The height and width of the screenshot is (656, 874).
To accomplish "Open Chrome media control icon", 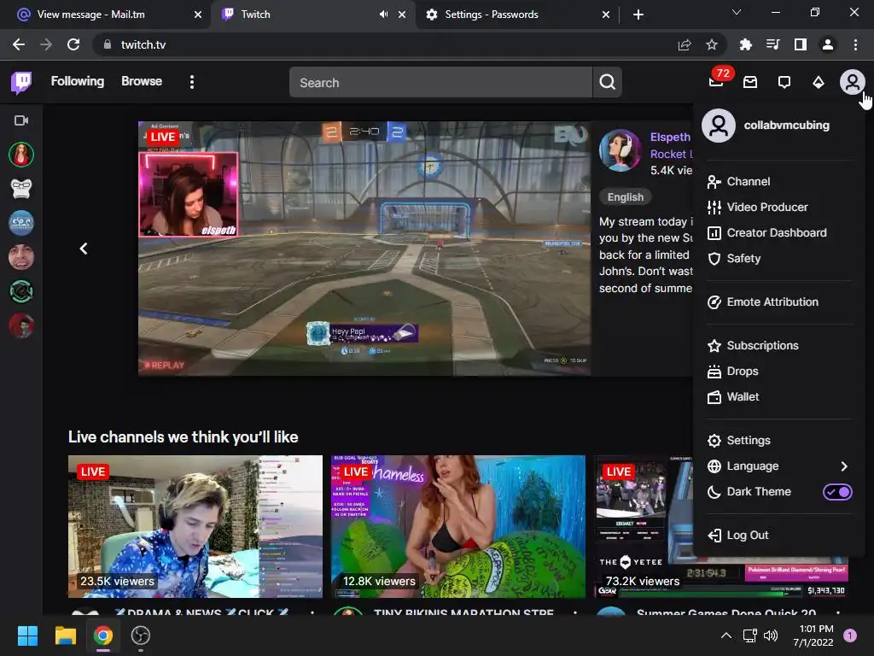I will (772, 44).
